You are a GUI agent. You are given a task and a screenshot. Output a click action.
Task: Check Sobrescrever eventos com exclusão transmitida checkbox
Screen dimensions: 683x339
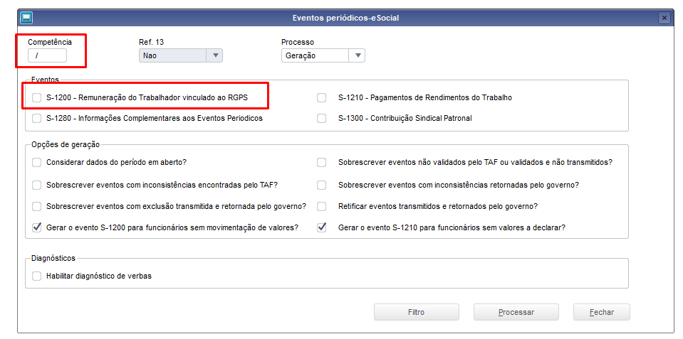36,206
